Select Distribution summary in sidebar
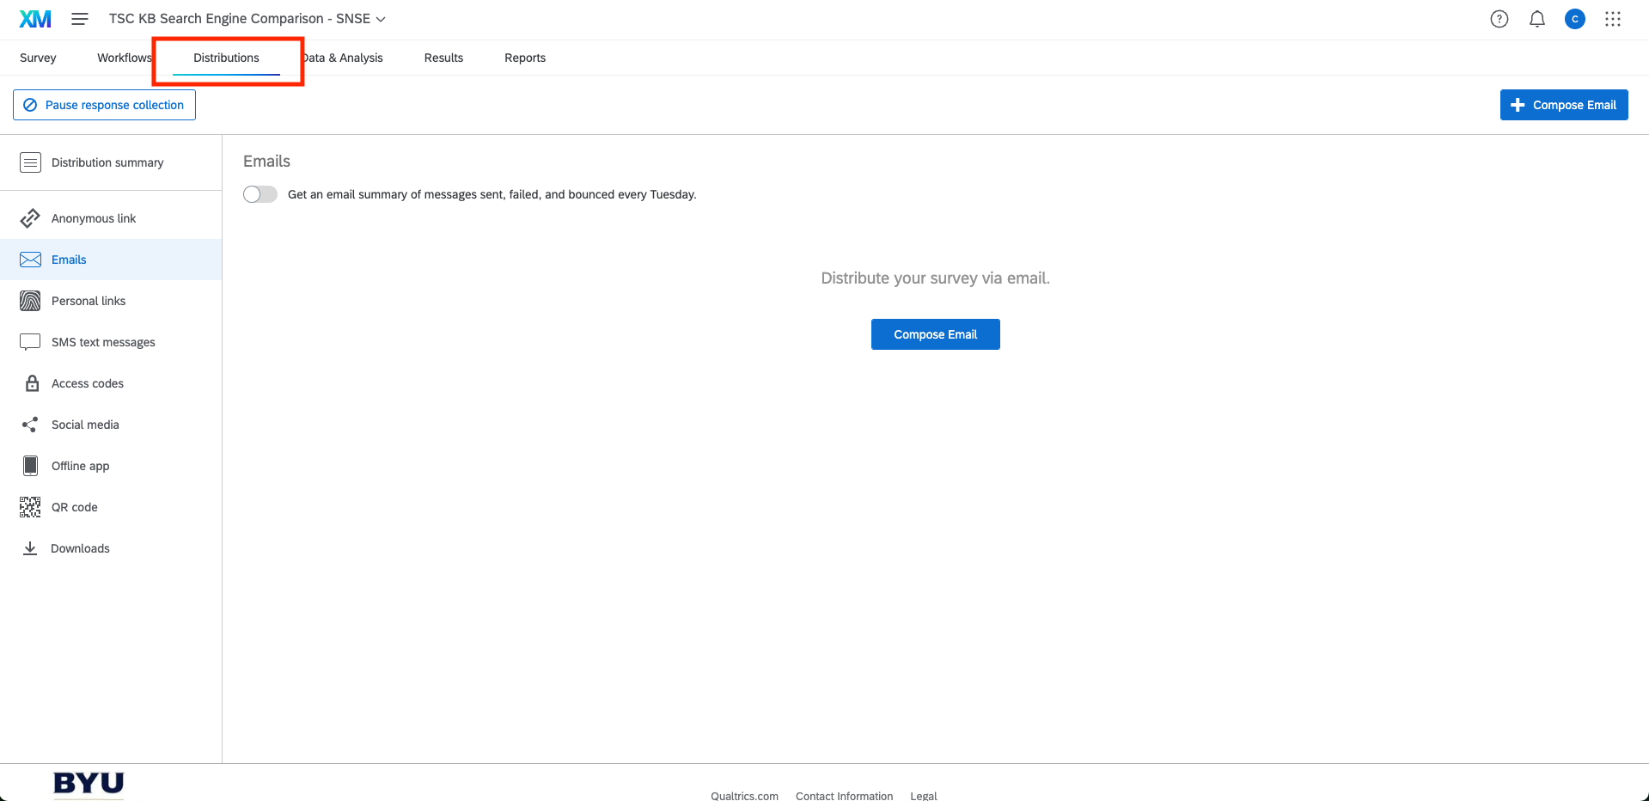This screenshot has width=1649, height=801. coord(107,162)
